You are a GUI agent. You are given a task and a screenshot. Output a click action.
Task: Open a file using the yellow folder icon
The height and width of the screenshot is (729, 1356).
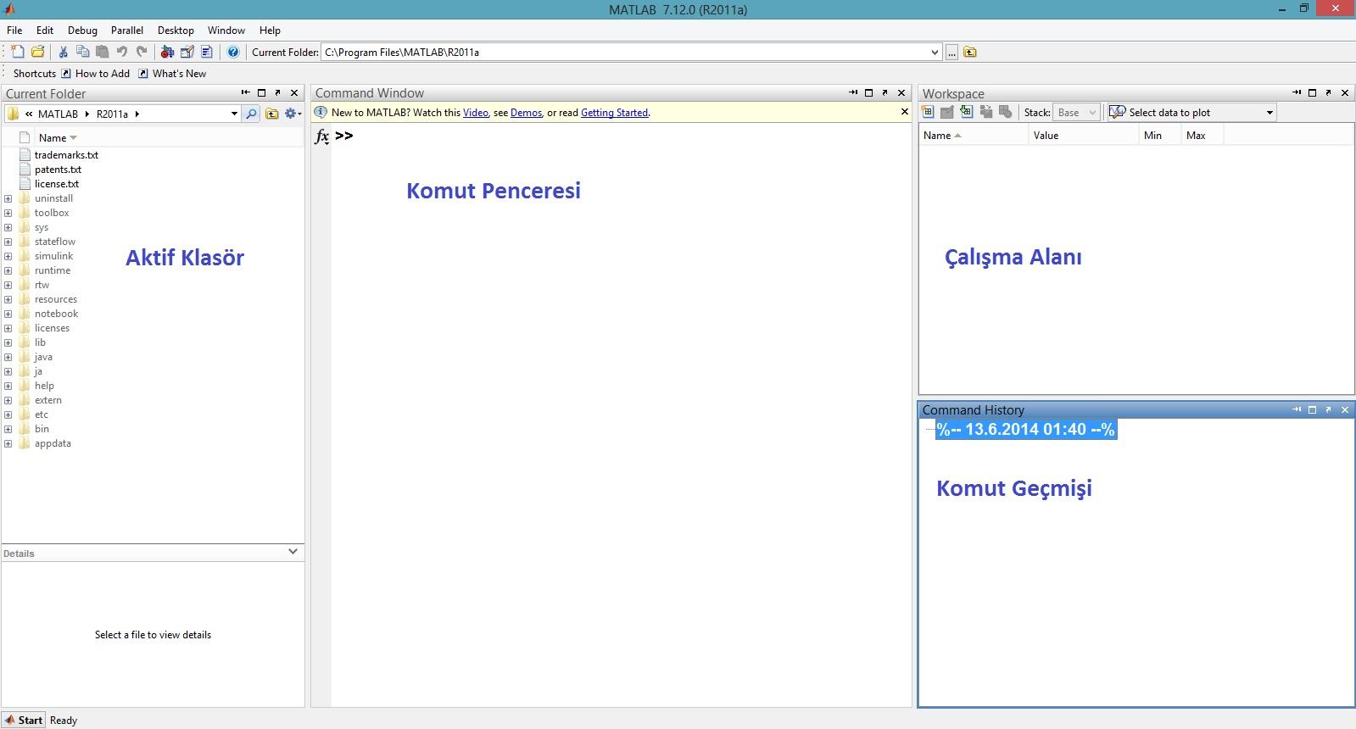coord(38,52)
